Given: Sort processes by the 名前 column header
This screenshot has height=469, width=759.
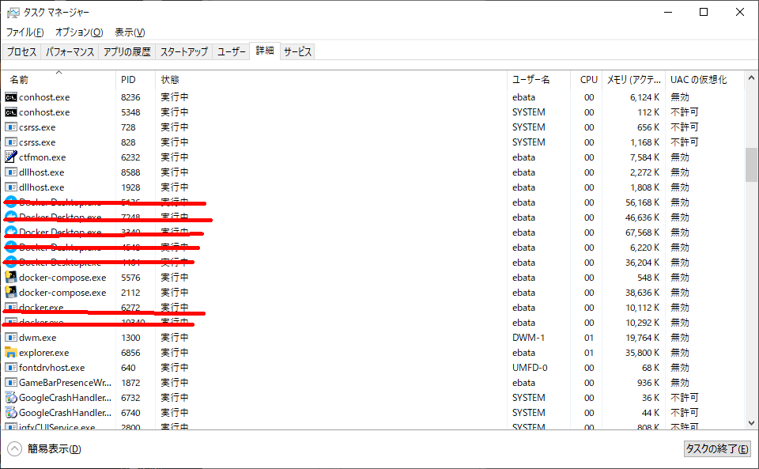Looking at the screenshot, I should tap(19, 80).
